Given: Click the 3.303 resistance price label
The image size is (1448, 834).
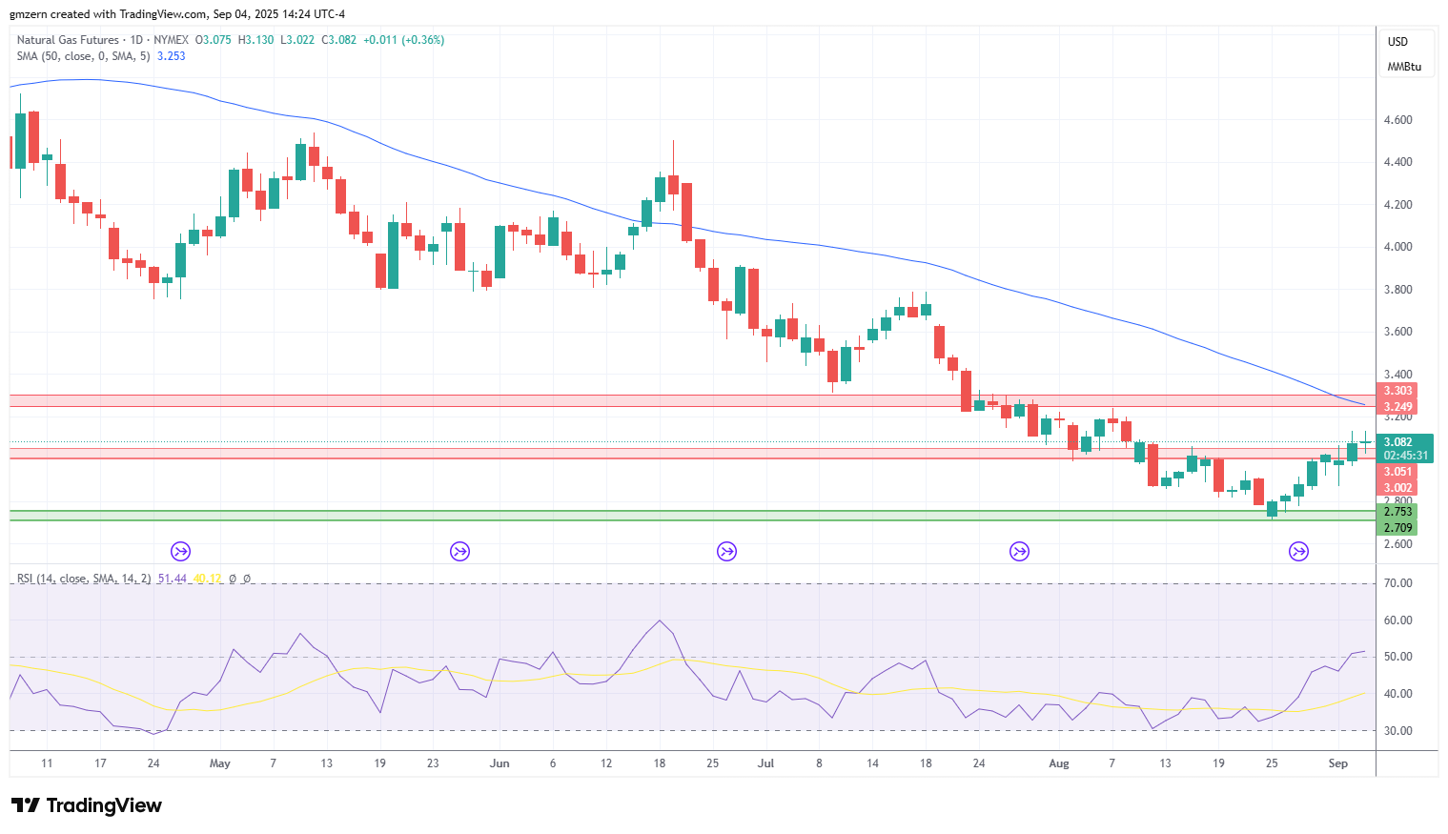Looking at the screenshot, I should pos(1397,391).
